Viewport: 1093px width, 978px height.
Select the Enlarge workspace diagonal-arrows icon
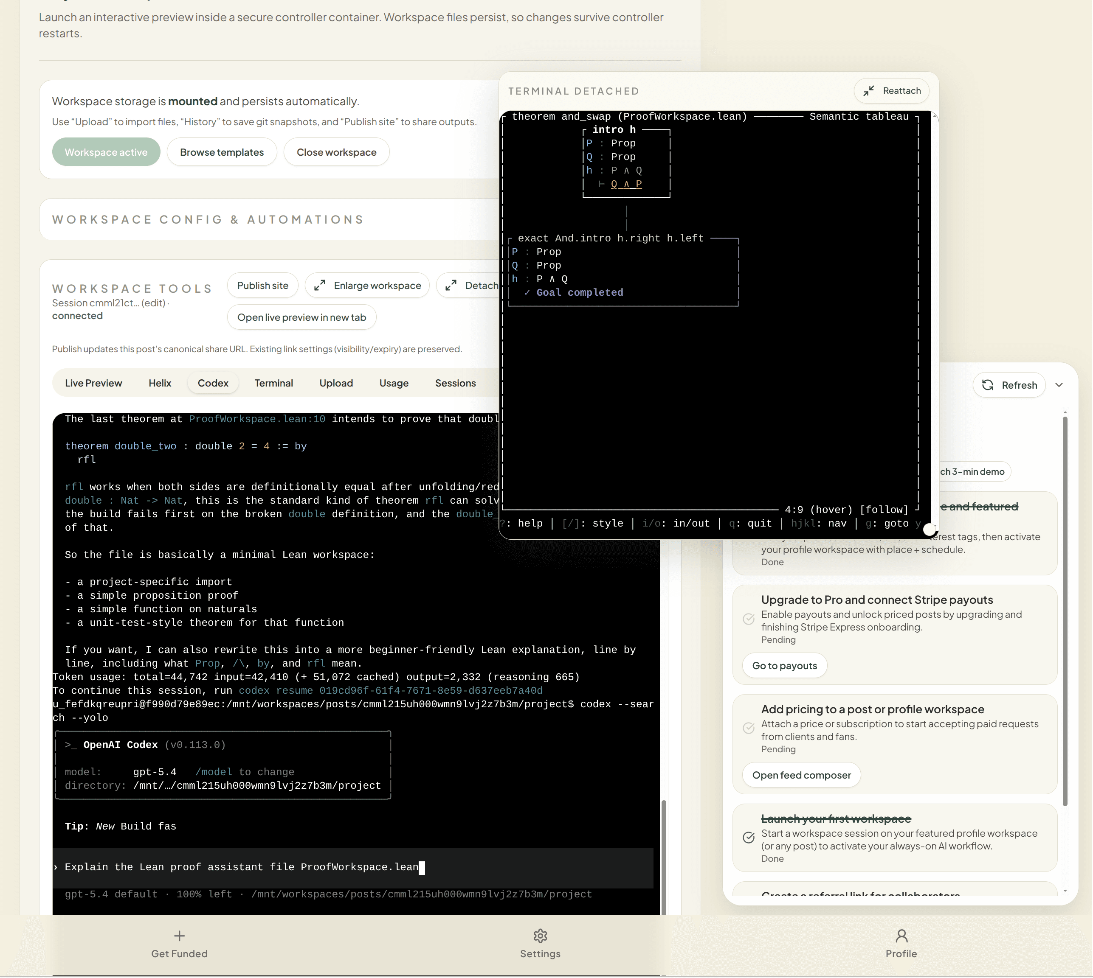(x=321, y=286)
